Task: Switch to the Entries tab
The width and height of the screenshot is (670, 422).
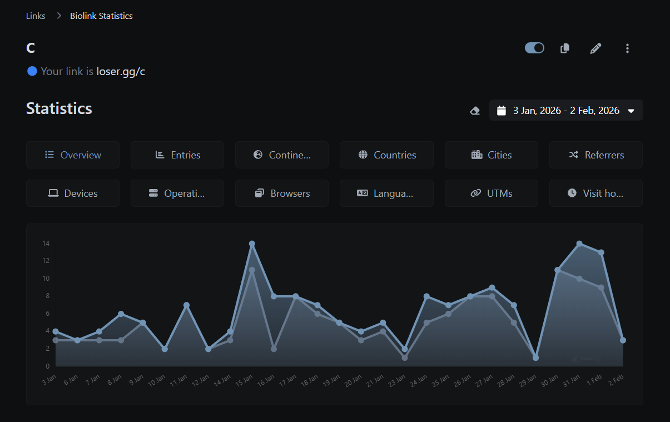Action: [x=177, y=155]
